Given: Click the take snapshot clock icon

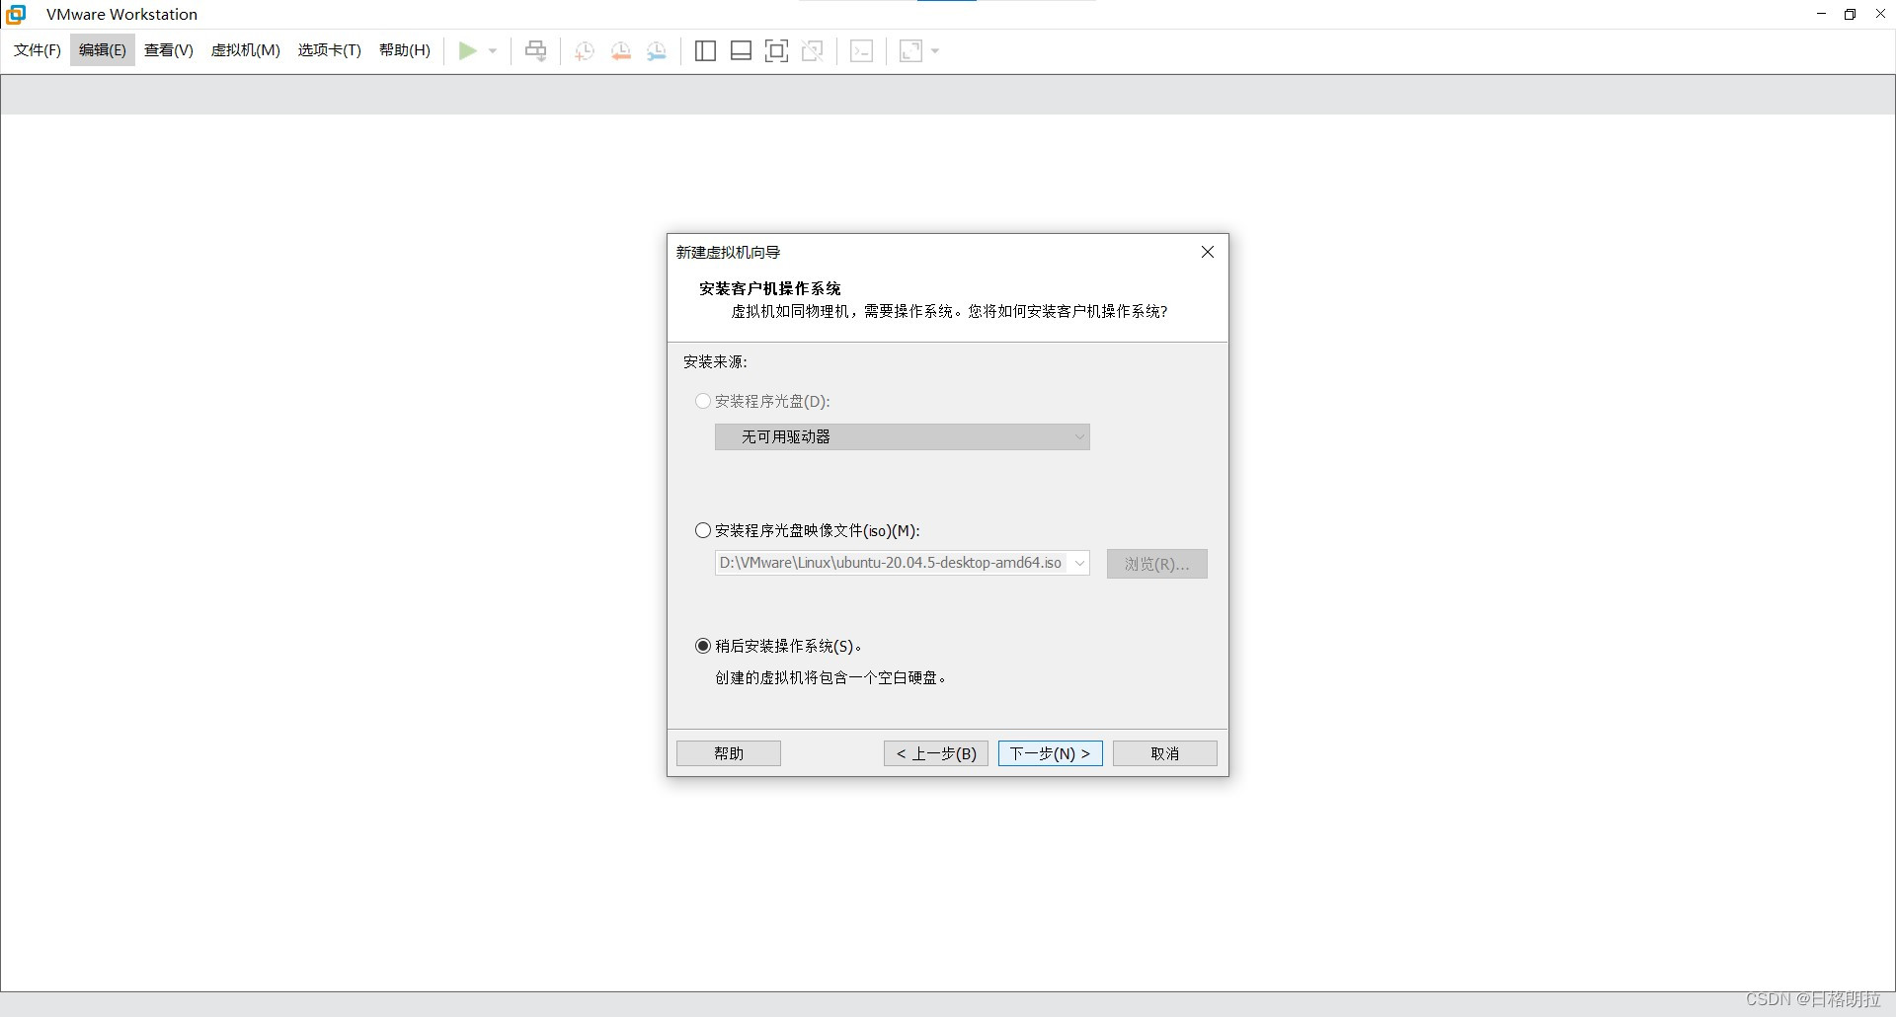Looking at the screenshot, I should (x=585, y=50).
